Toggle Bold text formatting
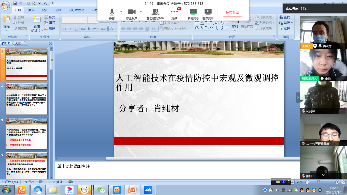347x195 pixels. (64, 29)
